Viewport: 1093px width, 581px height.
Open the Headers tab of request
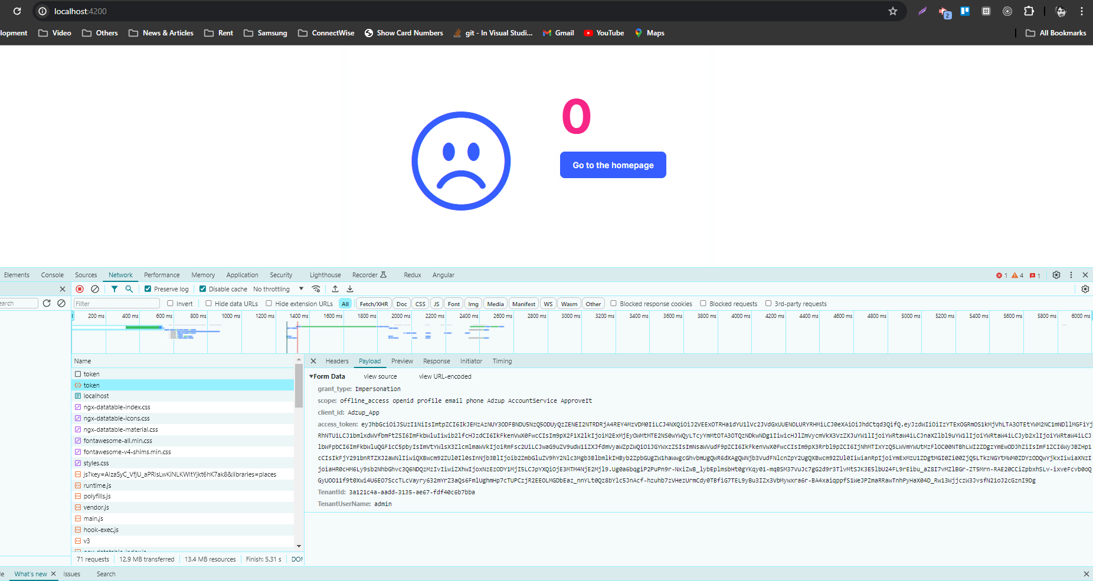[x=337, y=361]
